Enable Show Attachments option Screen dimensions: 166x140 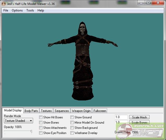(41, 128)
